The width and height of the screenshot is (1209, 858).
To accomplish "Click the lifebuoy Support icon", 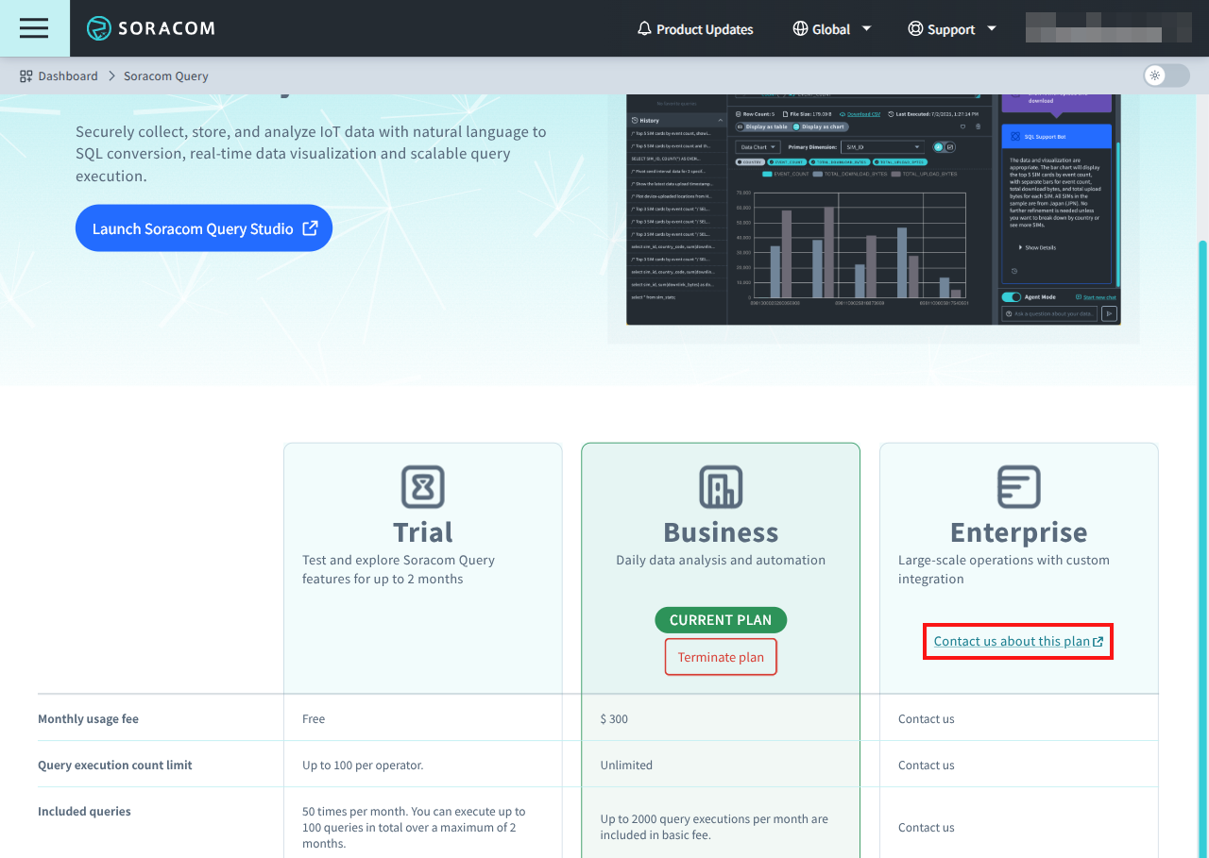I will click(914, 29).
